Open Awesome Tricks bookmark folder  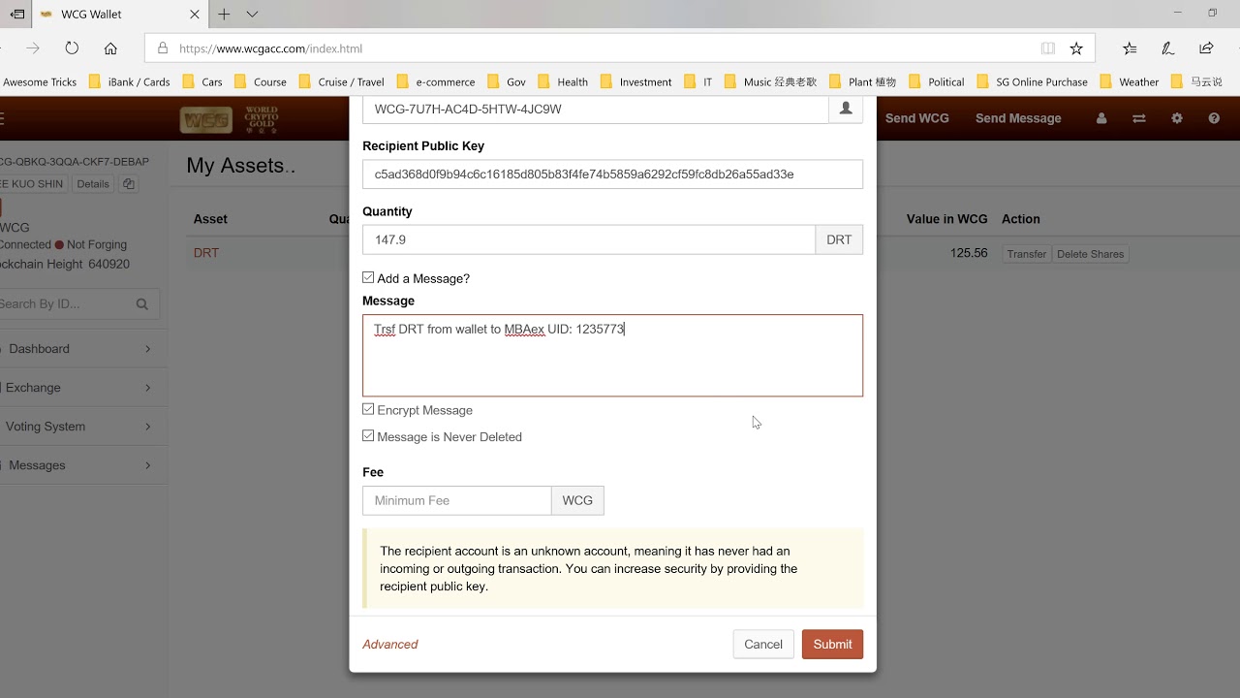39,82
